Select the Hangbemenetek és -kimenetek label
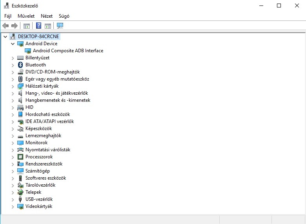 click(x=58, y=100)
